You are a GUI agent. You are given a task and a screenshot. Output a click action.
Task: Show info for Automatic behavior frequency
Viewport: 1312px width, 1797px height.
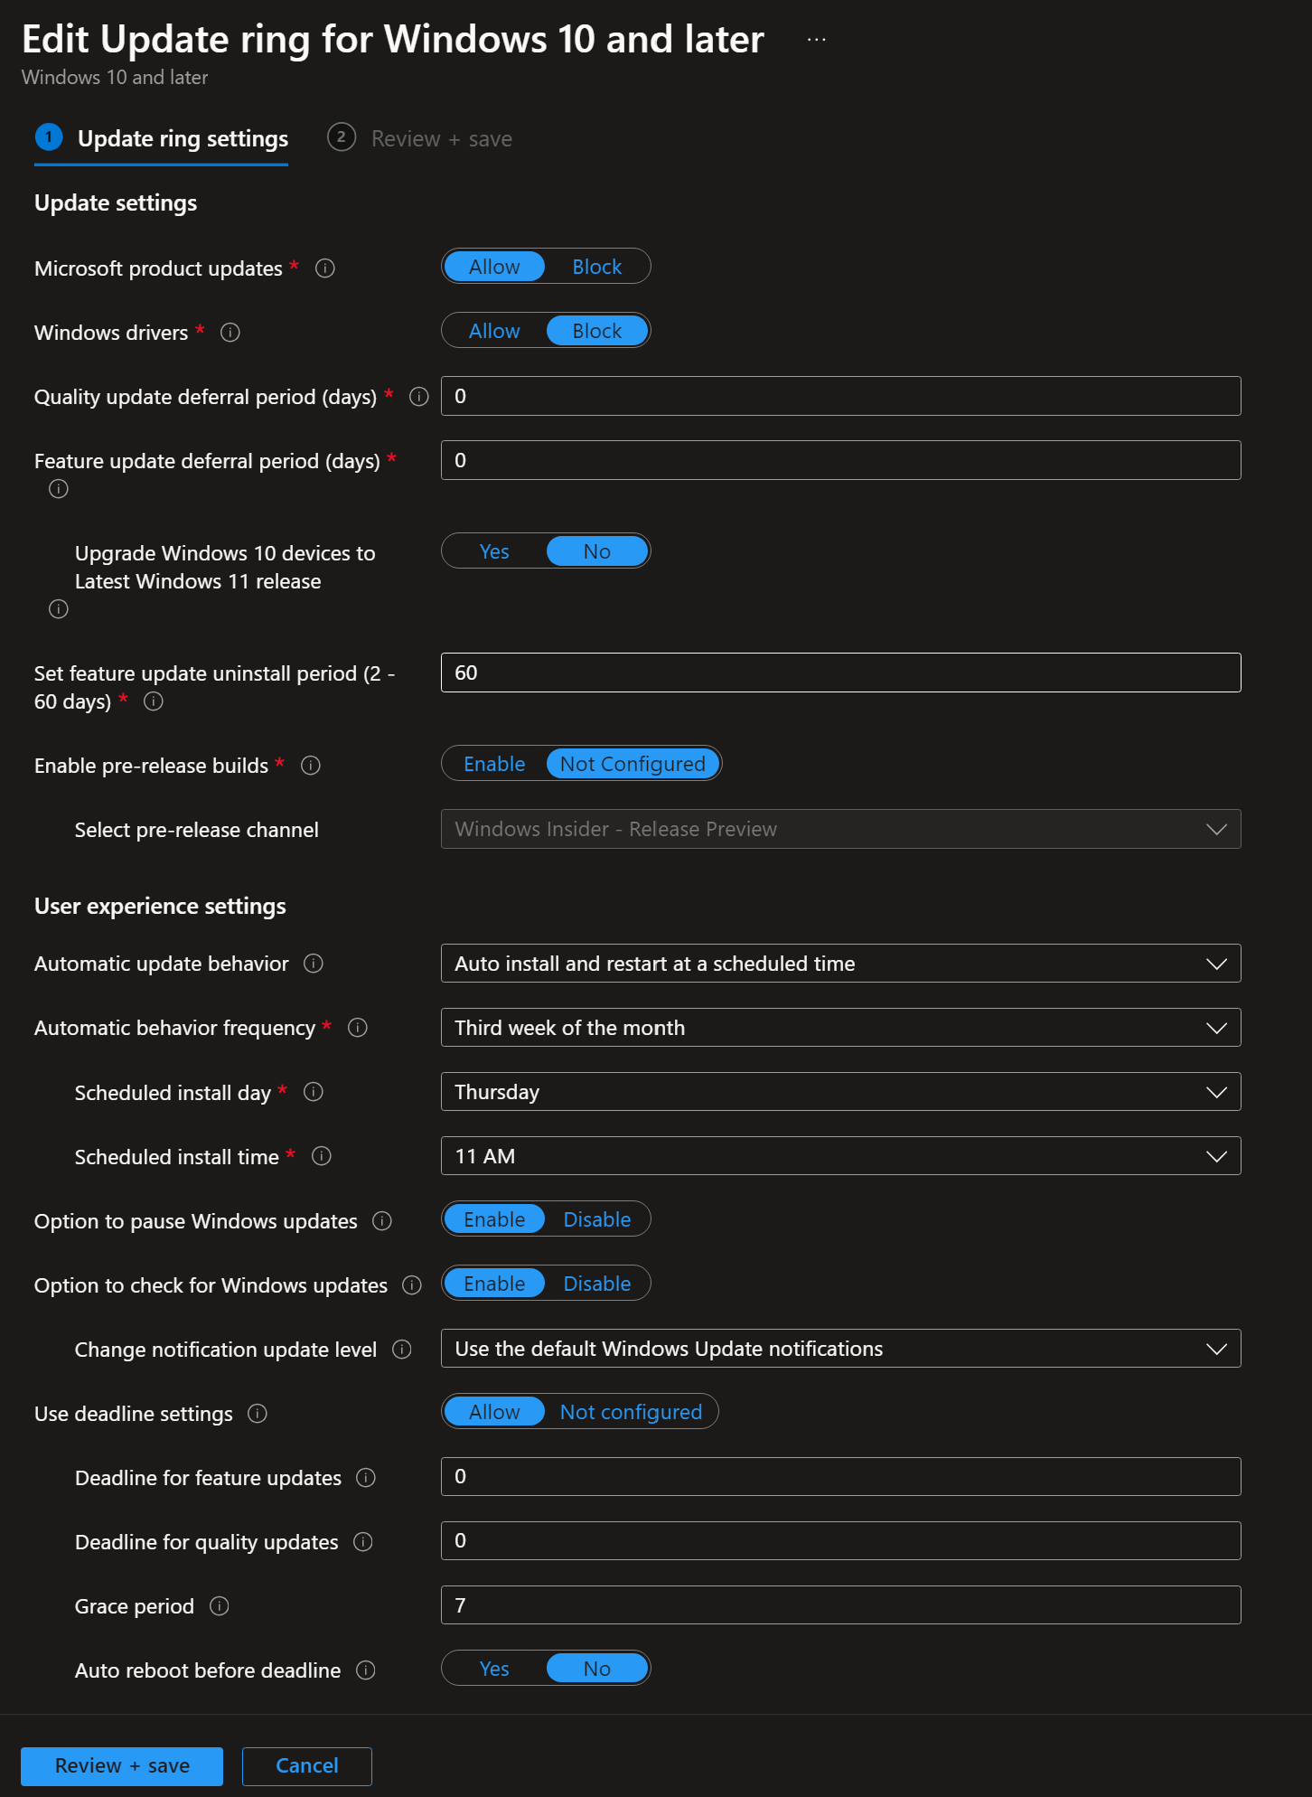tap(358, 1028)
